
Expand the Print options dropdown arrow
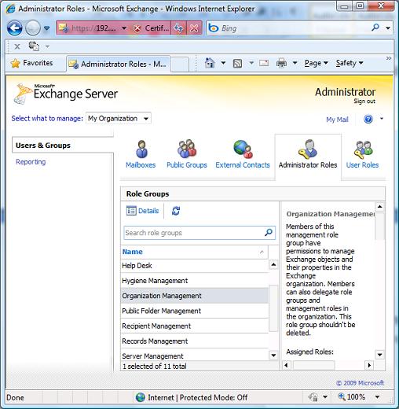(295, 63)
